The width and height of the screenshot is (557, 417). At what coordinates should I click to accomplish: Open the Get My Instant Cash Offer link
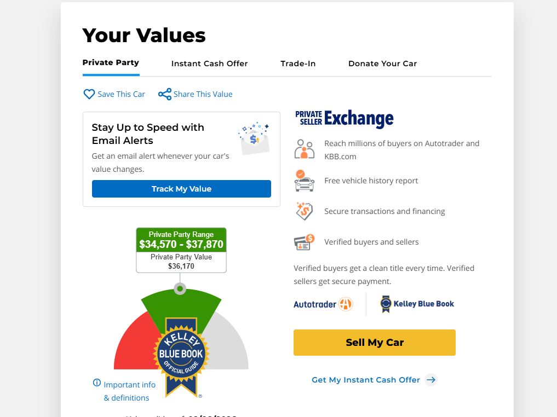pyautogui.click(x=366, y=380)
